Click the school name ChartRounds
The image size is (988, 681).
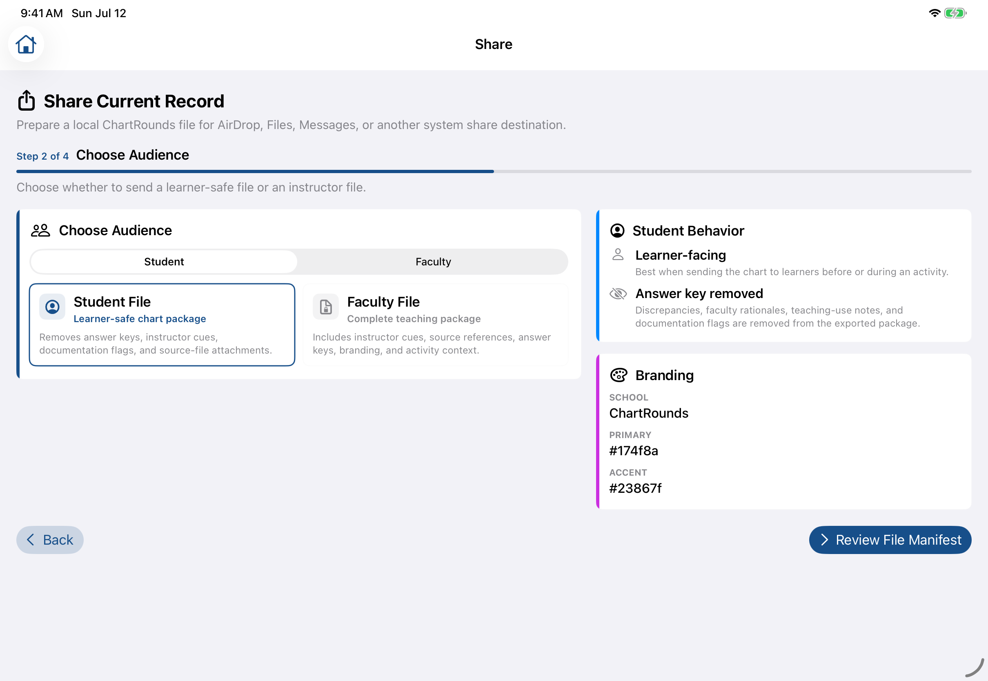pyautogui.click(x=648, y=414)
